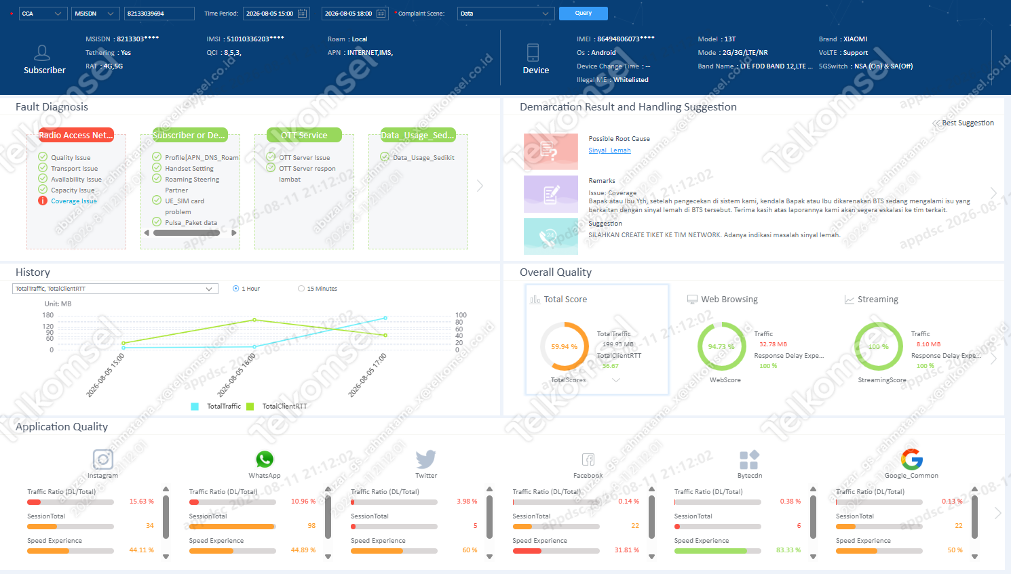The height and width of the screenshot is (574, 1011).
Task: Click the Web Browsing monitor icon
Action: tap(692, 299)
